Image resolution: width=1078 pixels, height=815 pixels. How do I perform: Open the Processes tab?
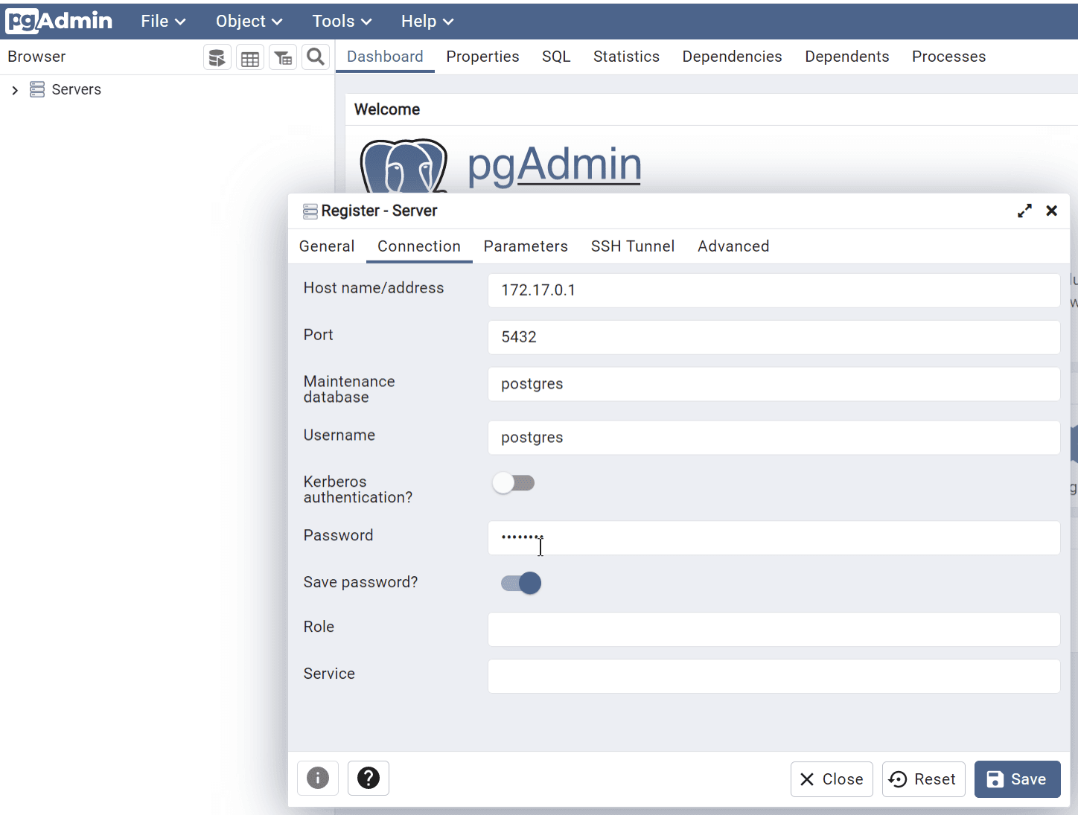pos(948,57)
